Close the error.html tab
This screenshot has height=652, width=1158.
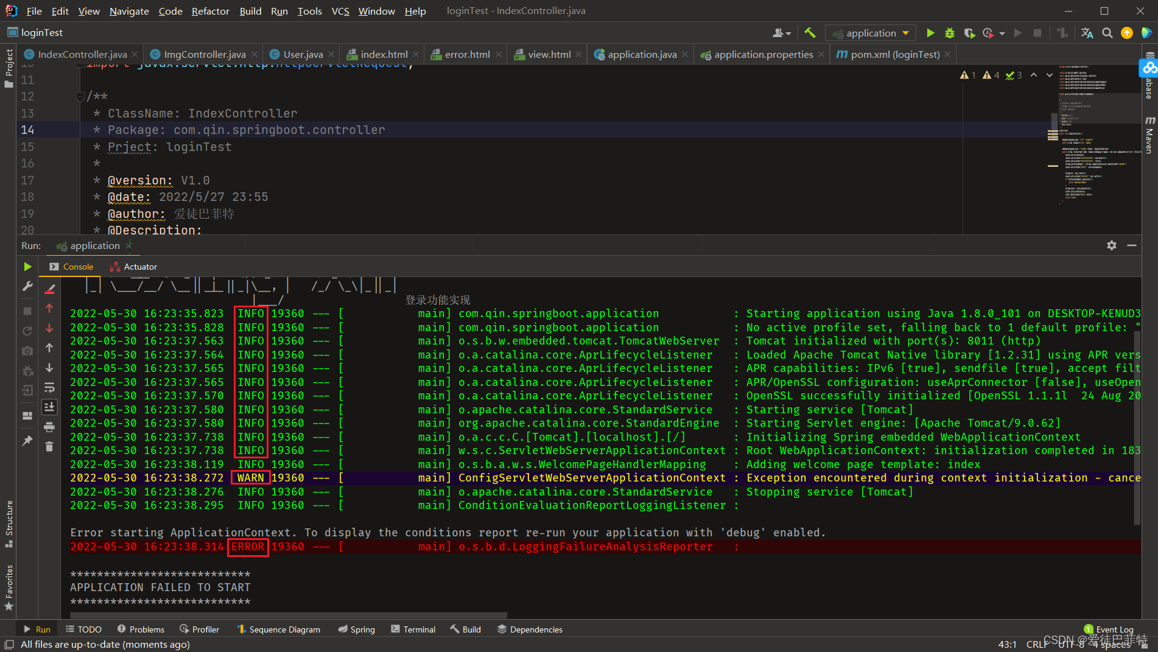pyautogui.click(x=498, y=54)
